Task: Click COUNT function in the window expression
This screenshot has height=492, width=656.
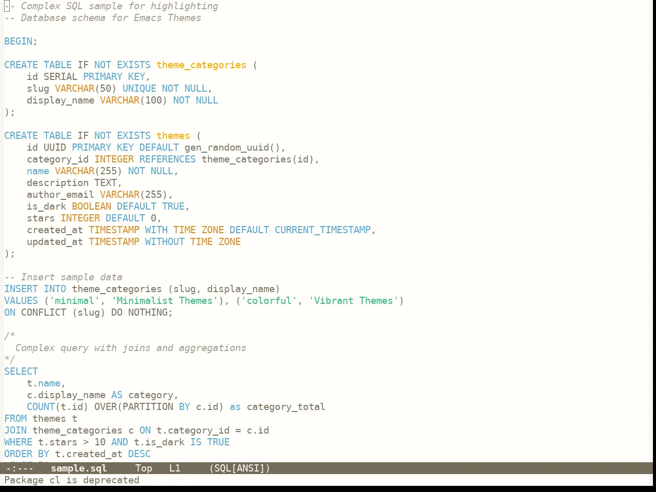Action: coord(41,407)
